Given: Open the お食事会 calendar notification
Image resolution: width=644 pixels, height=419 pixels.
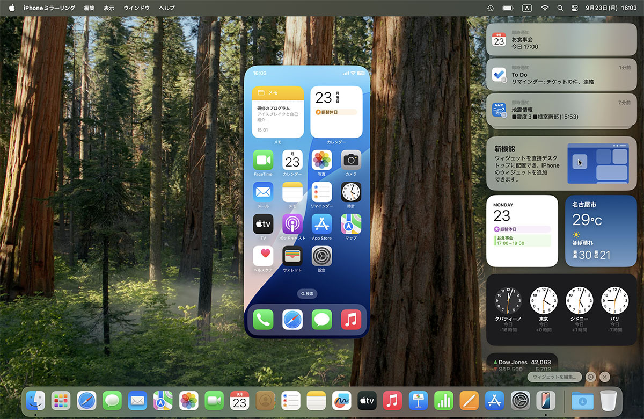Looking at the screenshot, I should coord(561,39).
